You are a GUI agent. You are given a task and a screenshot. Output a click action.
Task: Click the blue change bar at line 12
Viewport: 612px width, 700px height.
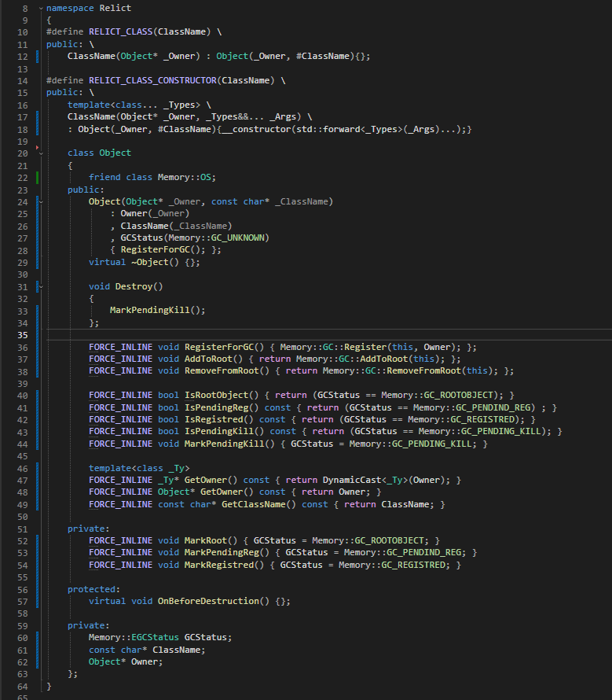[38, 57]
